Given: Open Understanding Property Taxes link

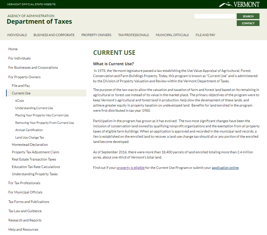Looking at the screenshot, I should [35, 174].
